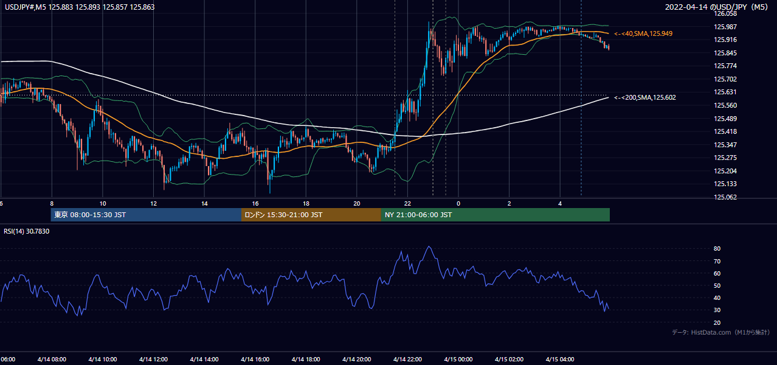777x365 pixels.
Task: Click the 4/15 02:00 date axis label
Action: pos(509,359)
